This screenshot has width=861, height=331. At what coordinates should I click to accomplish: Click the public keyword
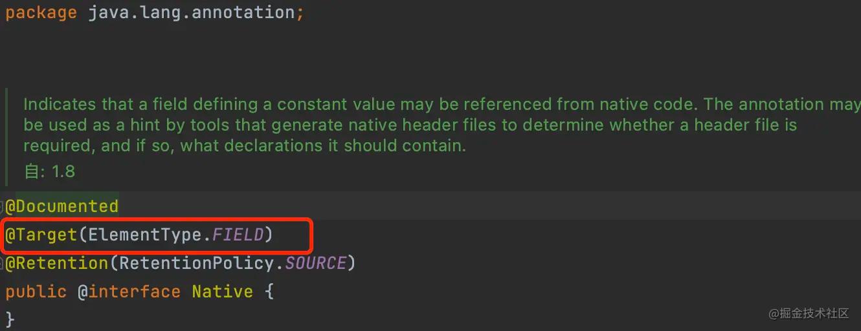[36, 292]
